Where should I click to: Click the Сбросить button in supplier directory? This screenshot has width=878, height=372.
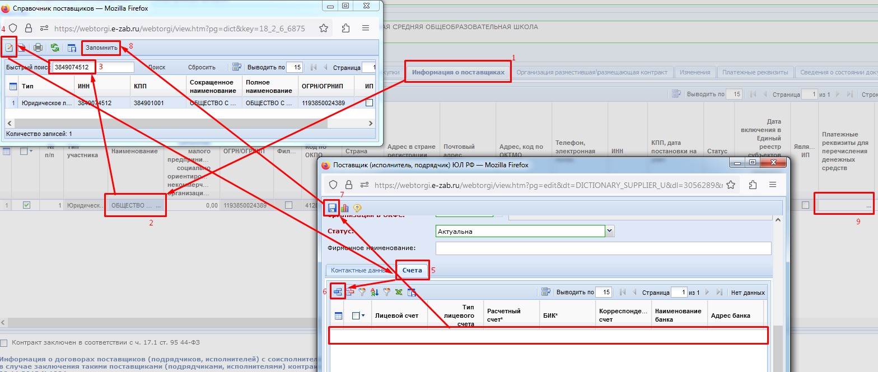202,67
